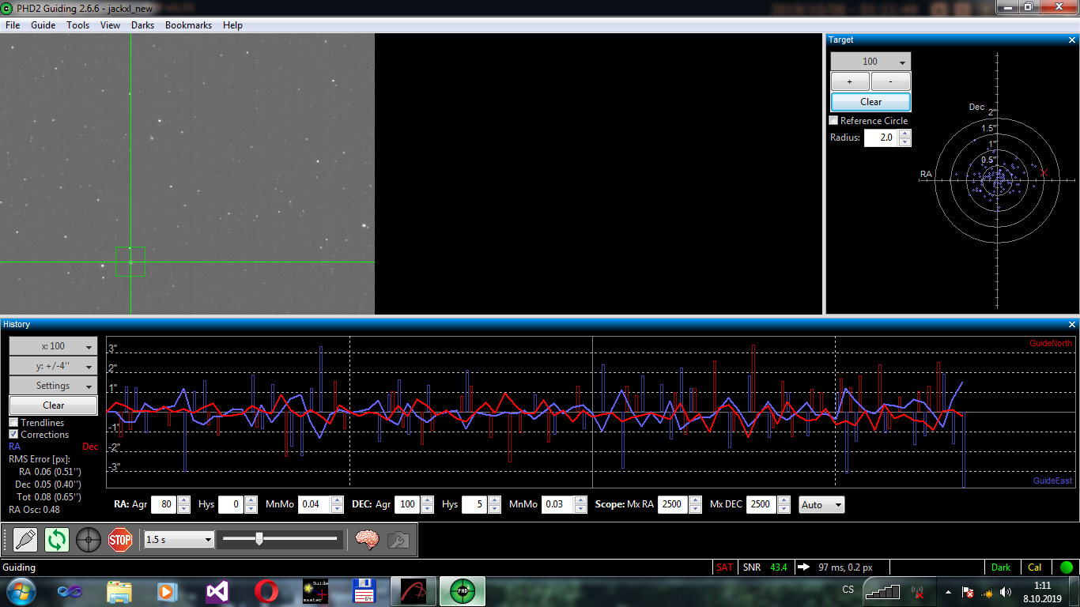Viewport: 1080px width, 607px height.
Task: Open the Help menu
Action: point(232,25)
